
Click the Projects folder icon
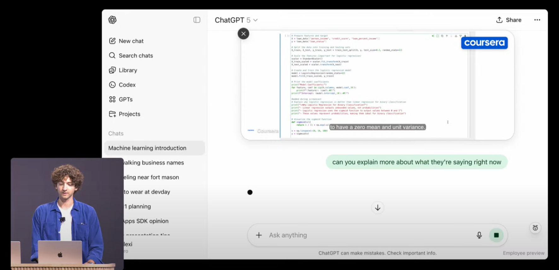112,114
